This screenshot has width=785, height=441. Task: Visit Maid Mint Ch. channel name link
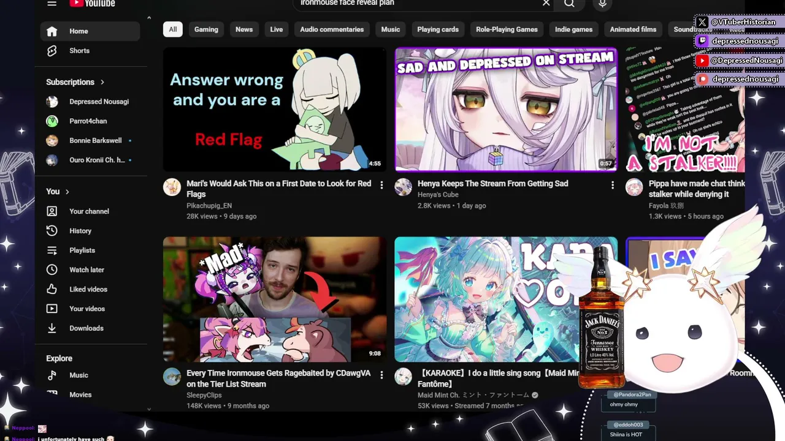[x=474, y=395]
